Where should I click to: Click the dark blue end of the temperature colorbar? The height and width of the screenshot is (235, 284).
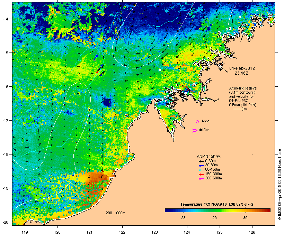click(168, 210)
